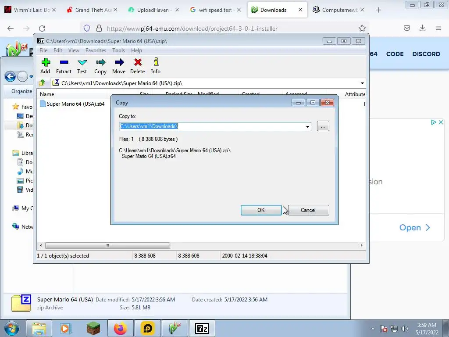Click the taskbar clock showing 3:59 AM
The image size is (449, 337).
[x=426, y=329]
